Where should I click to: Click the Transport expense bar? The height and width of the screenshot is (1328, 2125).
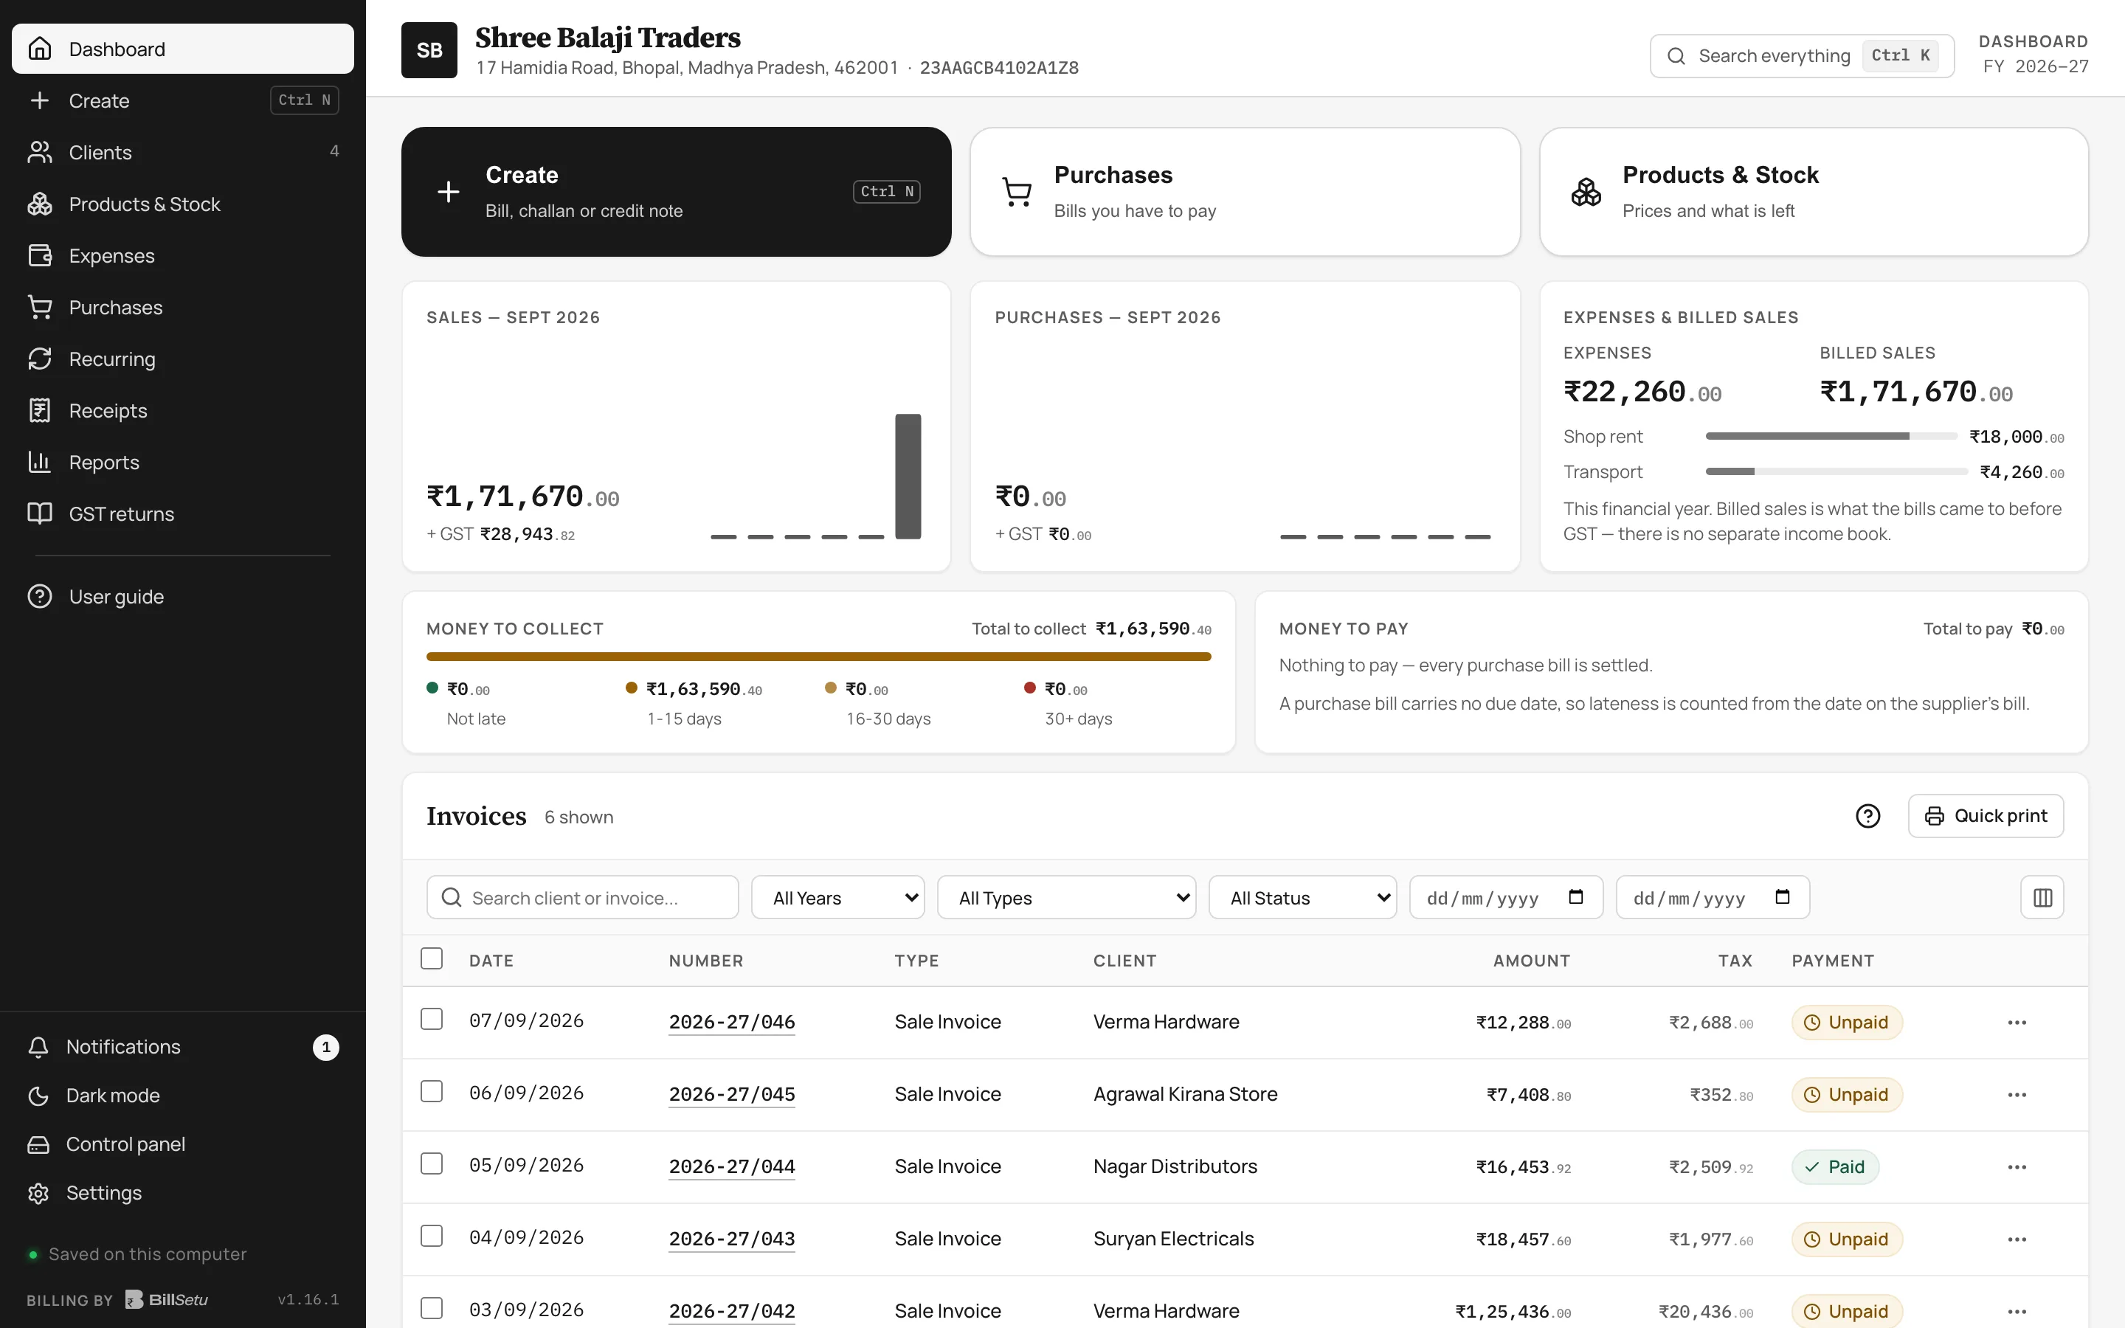coord(1836,471)
